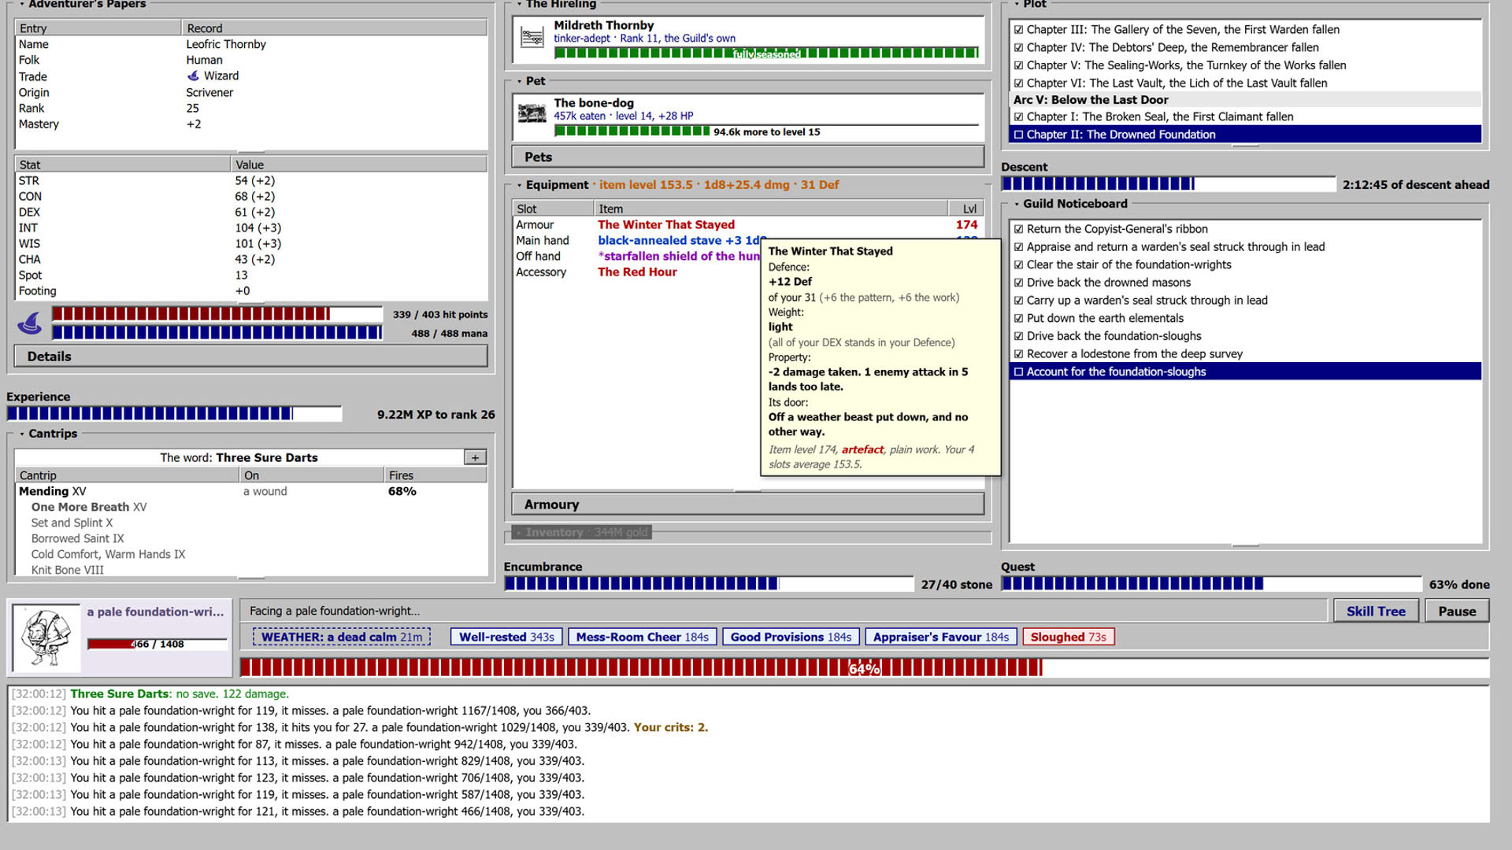Select the black-annealed stave main hand item
Viewport: 1512px width, 850px height.
point(636,241)
